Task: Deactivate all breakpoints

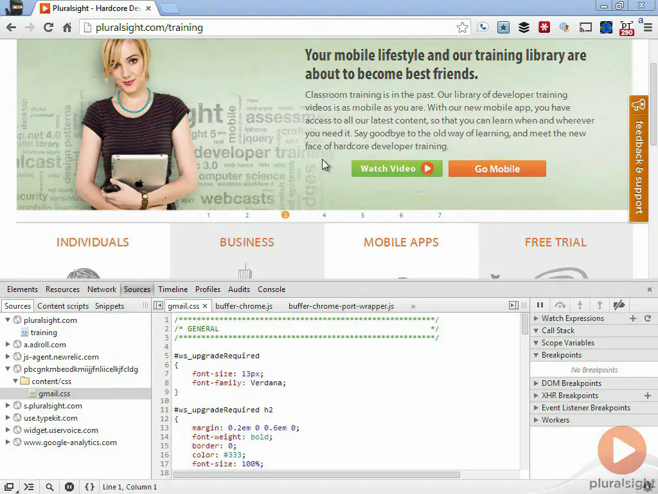Action: 619,306
